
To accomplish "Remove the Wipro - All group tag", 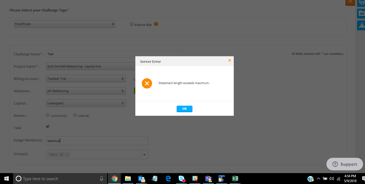I will click(x=67, y=155).
